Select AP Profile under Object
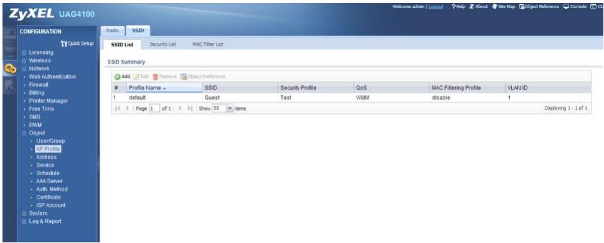The image size is (604, 243). coord(48,149)
